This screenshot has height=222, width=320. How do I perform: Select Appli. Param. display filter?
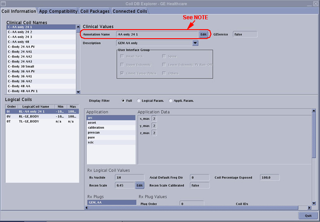point(170,100)
